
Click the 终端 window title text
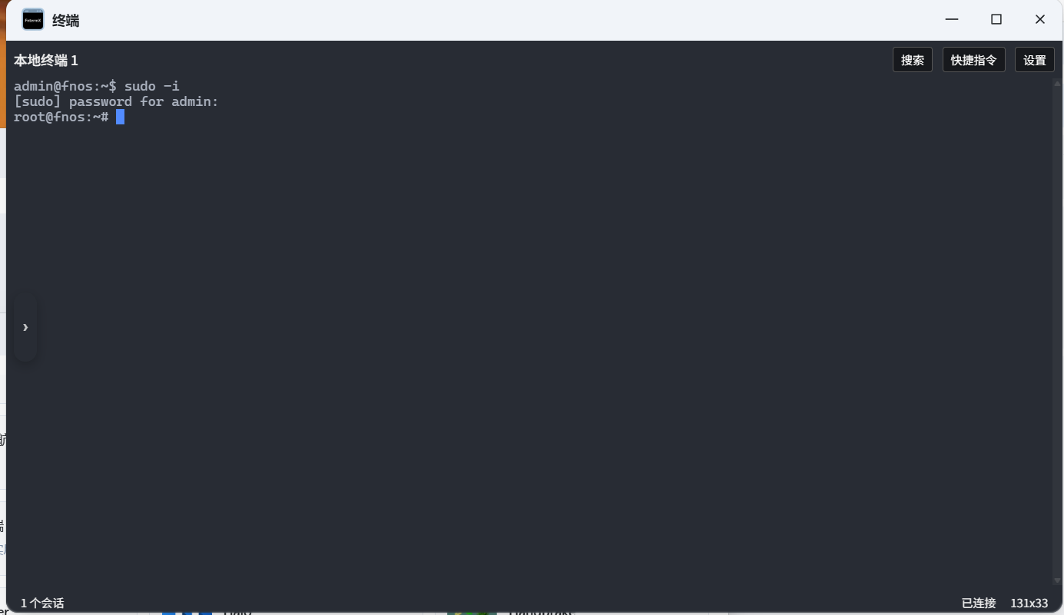pos(65,21)
